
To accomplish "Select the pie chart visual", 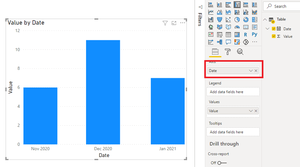I will [237, 20].
